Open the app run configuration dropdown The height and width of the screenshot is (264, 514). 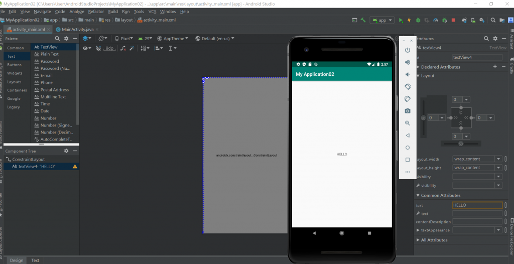[x=382, y=20]
